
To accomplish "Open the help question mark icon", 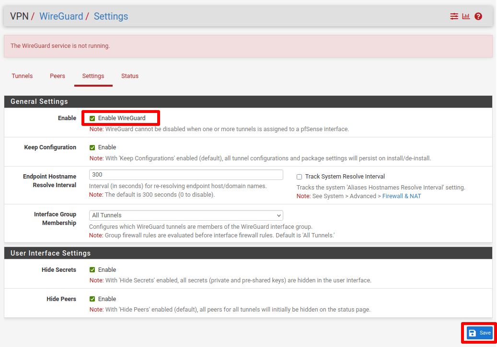I will [x=478, y=16].
